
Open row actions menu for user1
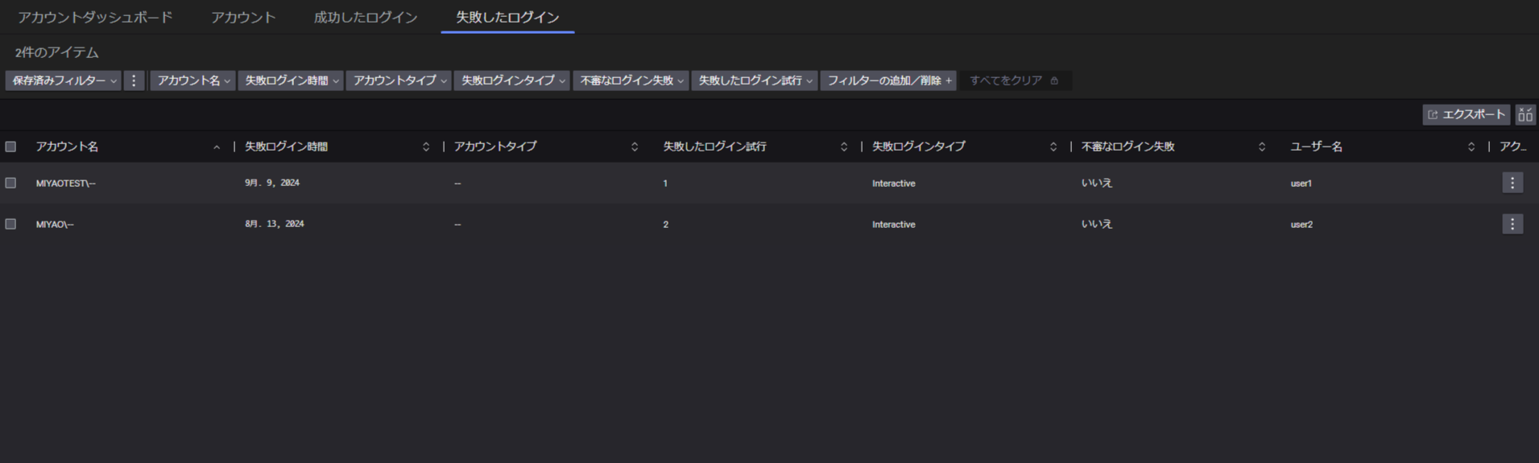(1512, 183)
